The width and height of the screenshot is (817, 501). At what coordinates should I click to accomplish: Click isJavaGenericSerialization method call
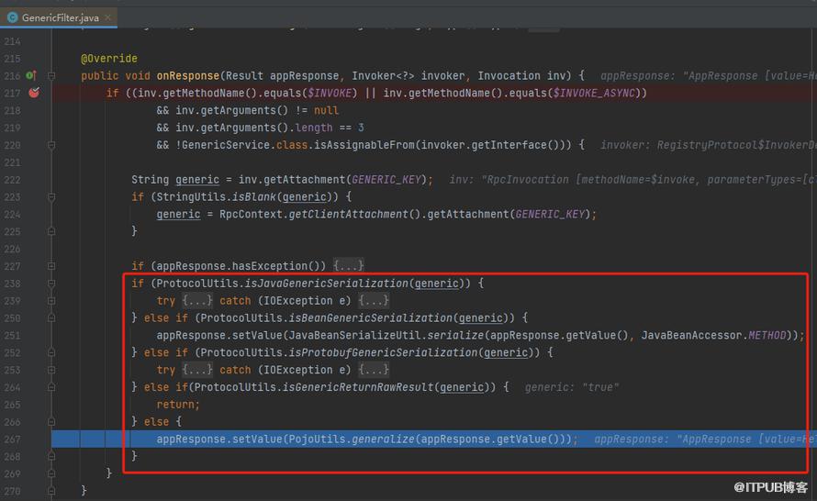(327, 284)
